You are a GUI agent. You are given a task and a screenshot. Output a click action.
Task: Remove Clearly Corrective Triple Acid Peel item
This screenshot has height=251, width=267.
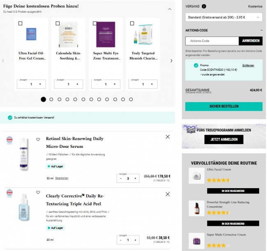click(167, 194)
